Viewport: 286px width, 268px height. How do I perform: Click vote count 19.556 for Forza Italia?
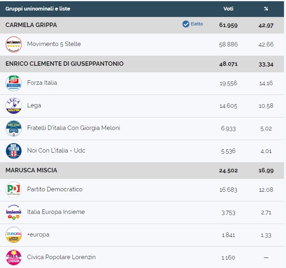[228, 84]
